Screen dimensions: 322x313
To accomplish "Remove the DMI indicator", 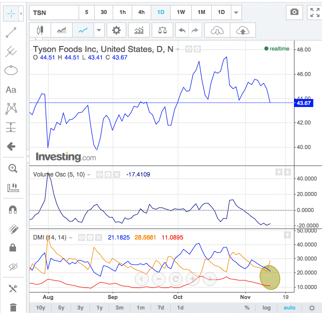I will click(99, 238).
